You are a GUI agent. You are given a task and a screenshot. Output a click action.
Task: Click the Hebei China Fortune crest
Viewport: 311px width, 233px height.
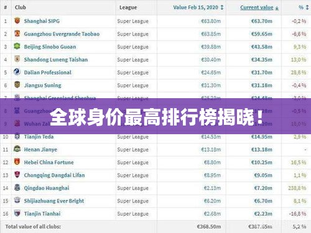(x=17, y=162)
